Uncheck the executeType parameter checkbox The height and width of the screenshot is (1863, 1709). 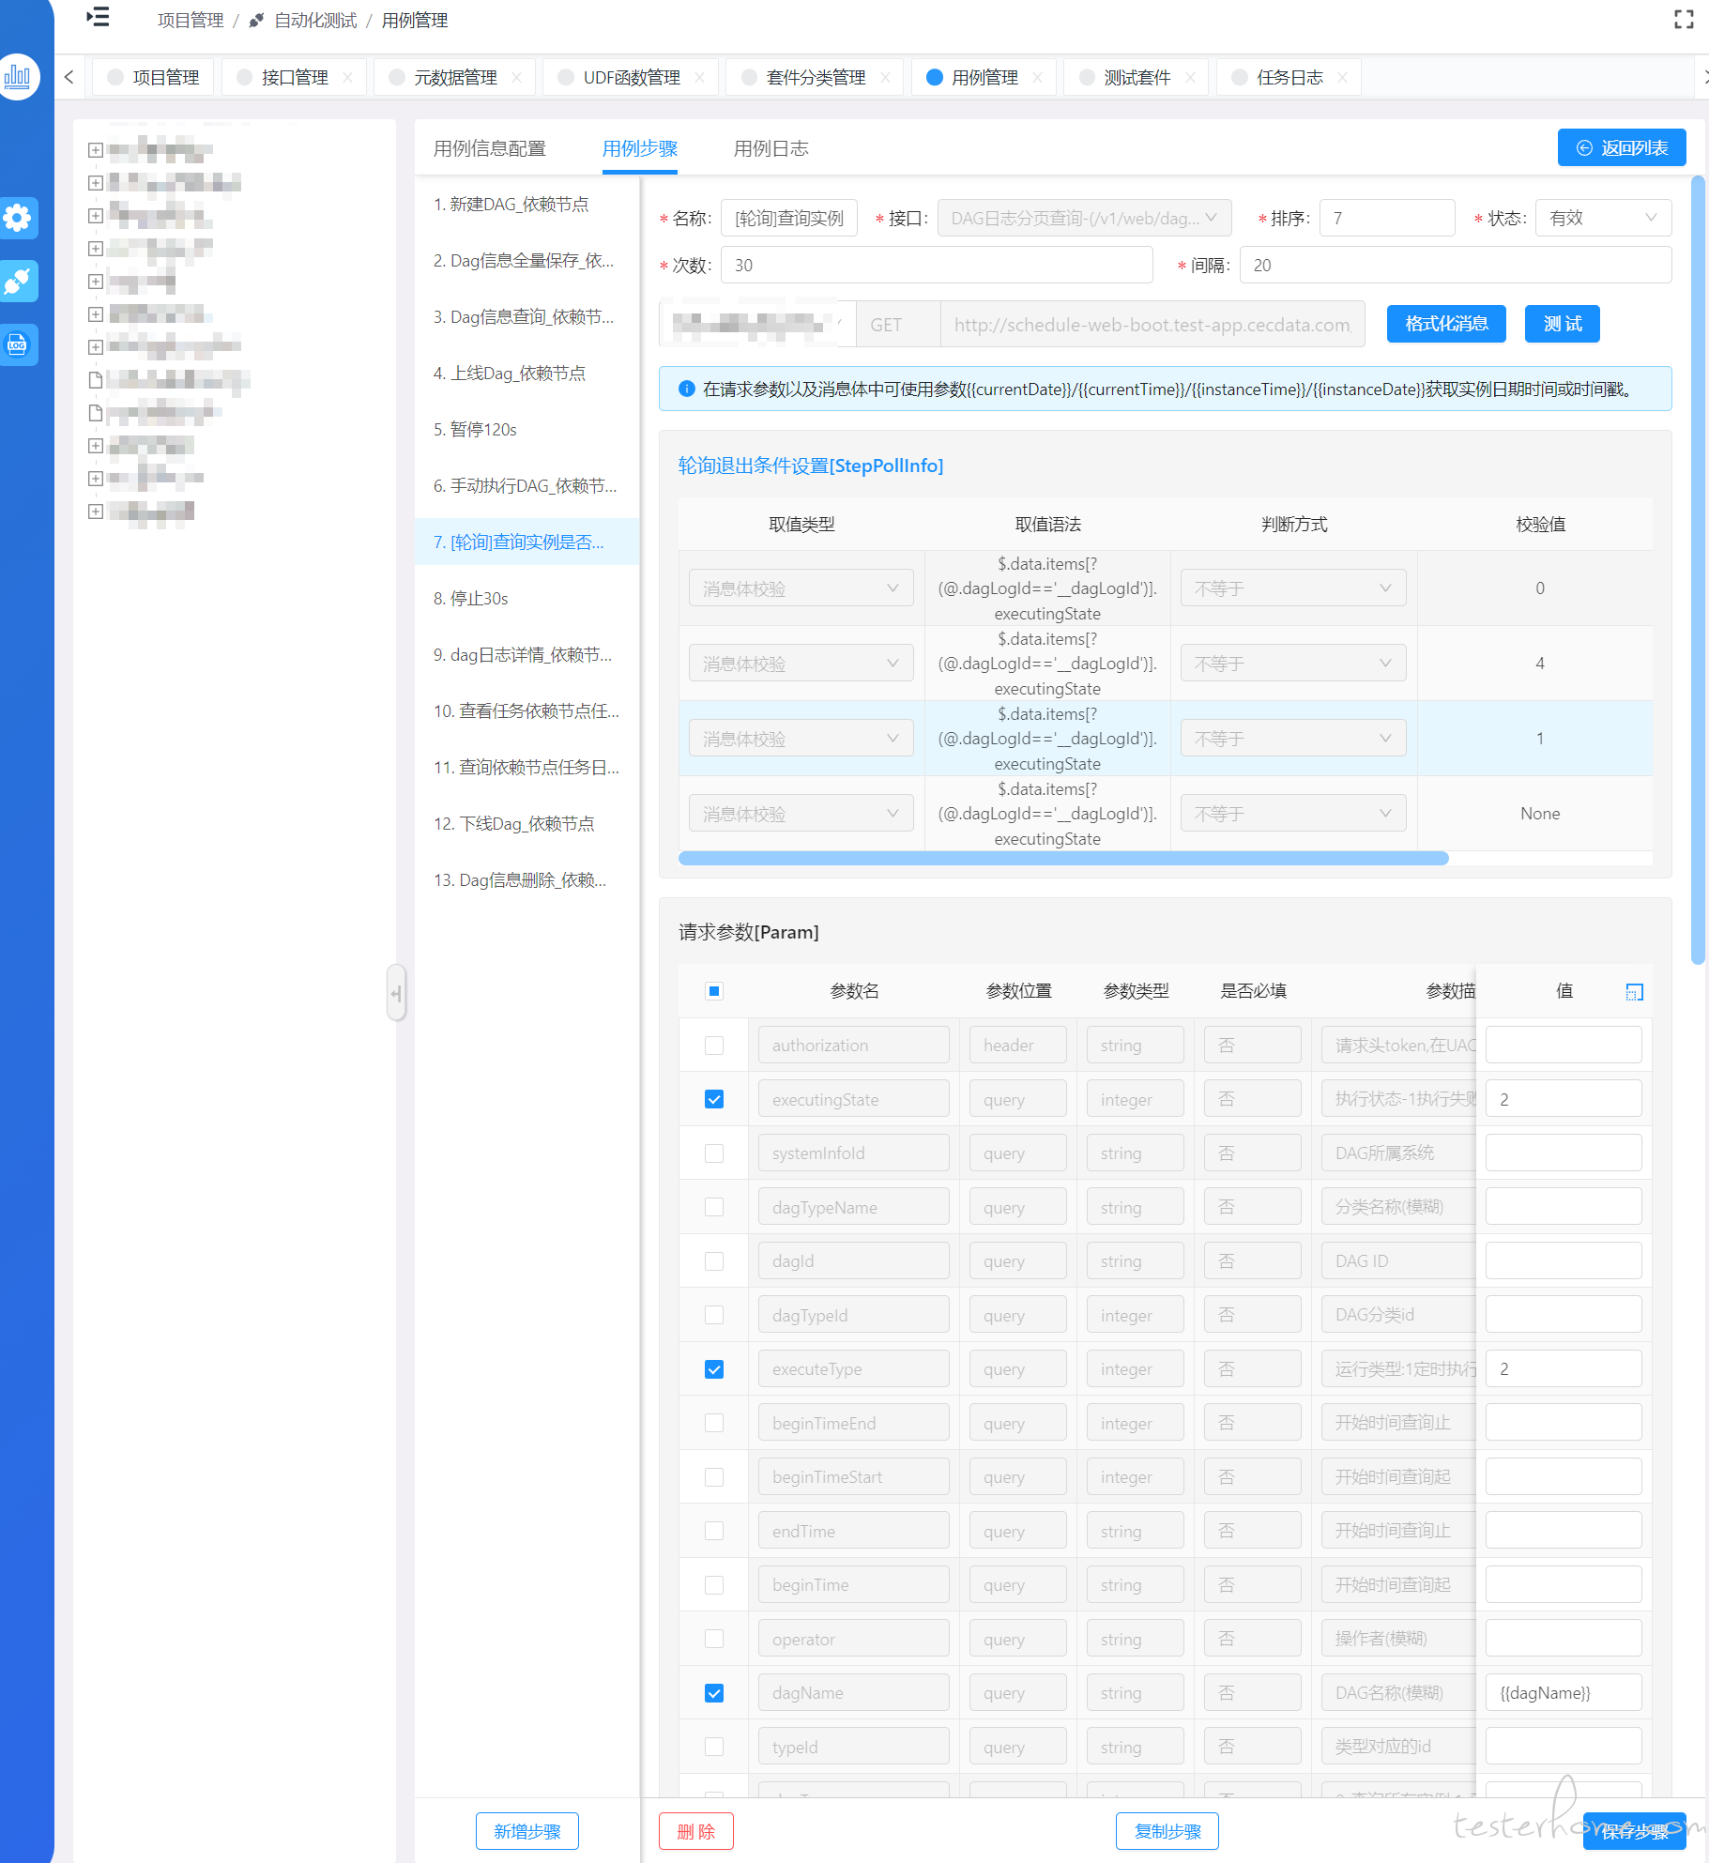[x=714, y=1369]
